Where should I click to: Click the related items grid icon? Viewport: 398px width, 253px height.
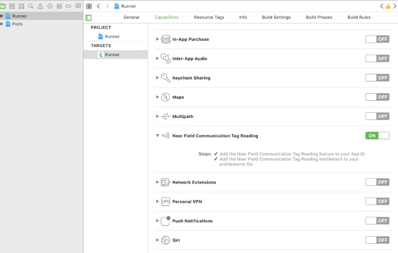pos(89,6)
